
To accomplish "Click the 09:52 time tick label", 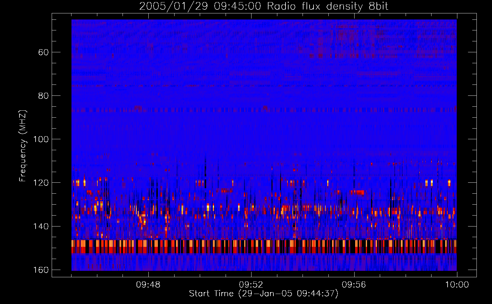I will point(251,285).
